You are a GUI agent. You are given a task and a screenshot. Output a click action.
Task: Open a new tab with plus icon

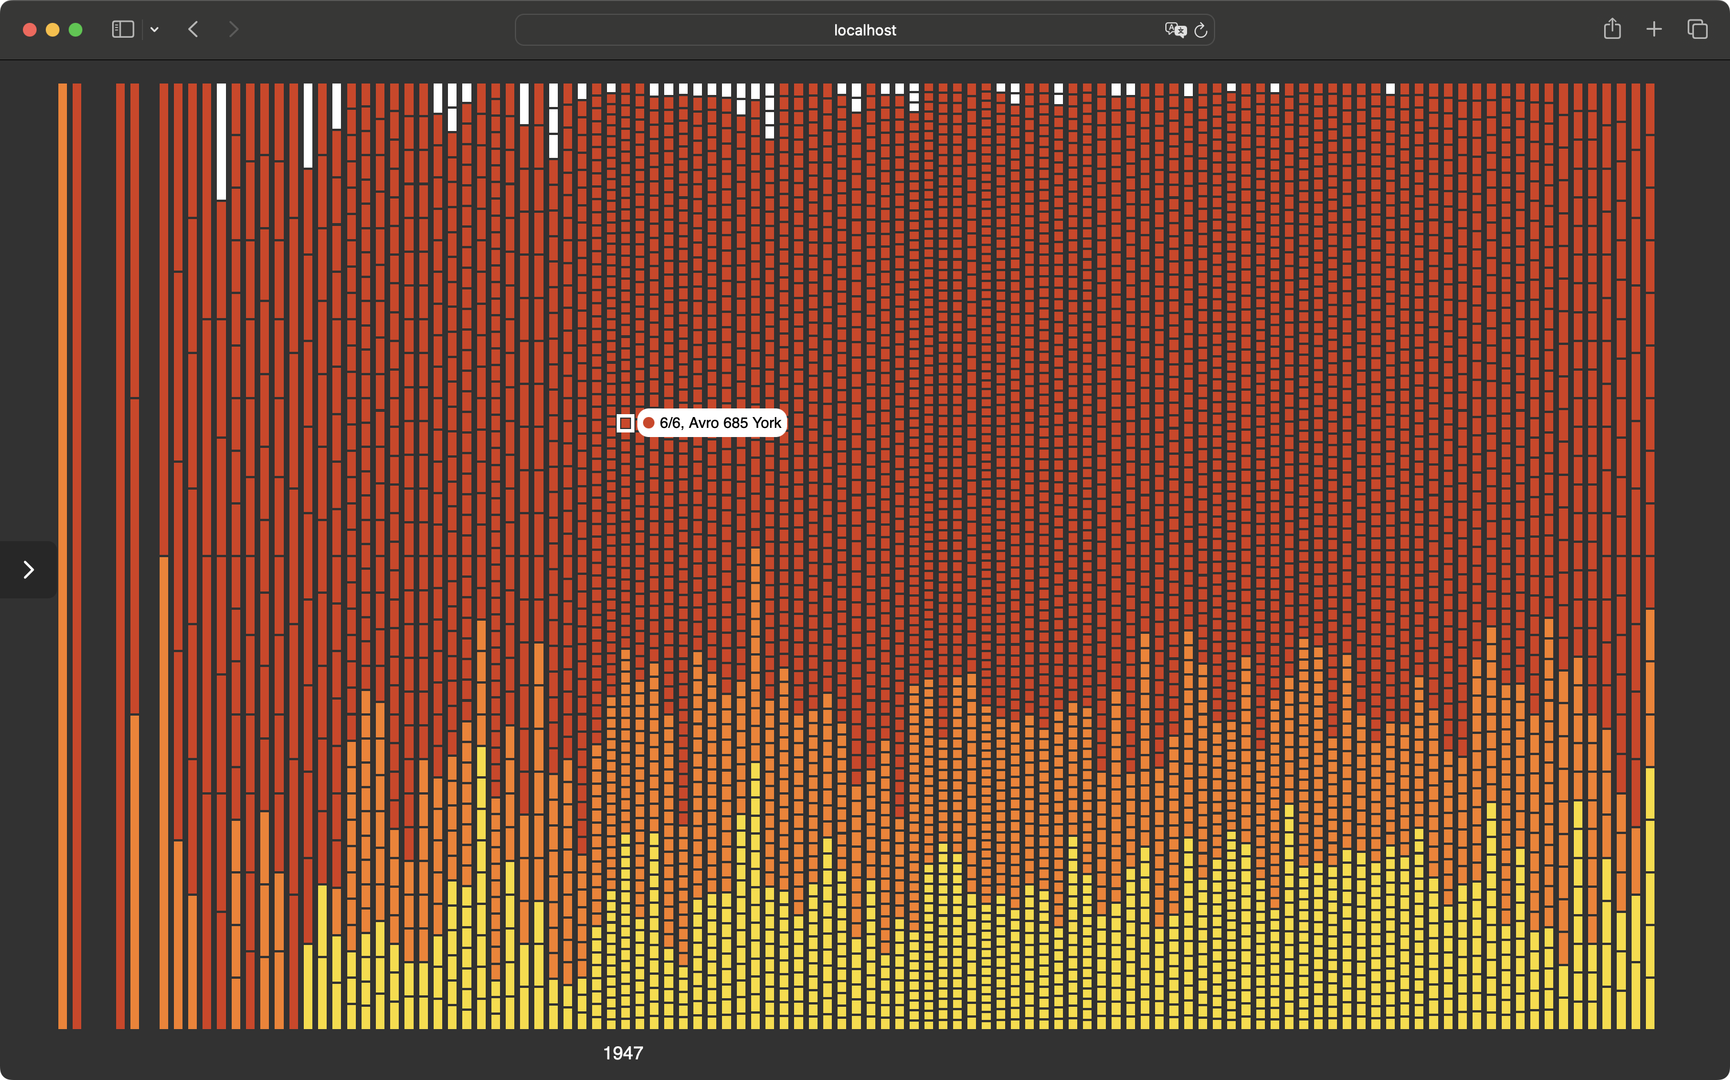[1653, 29]
